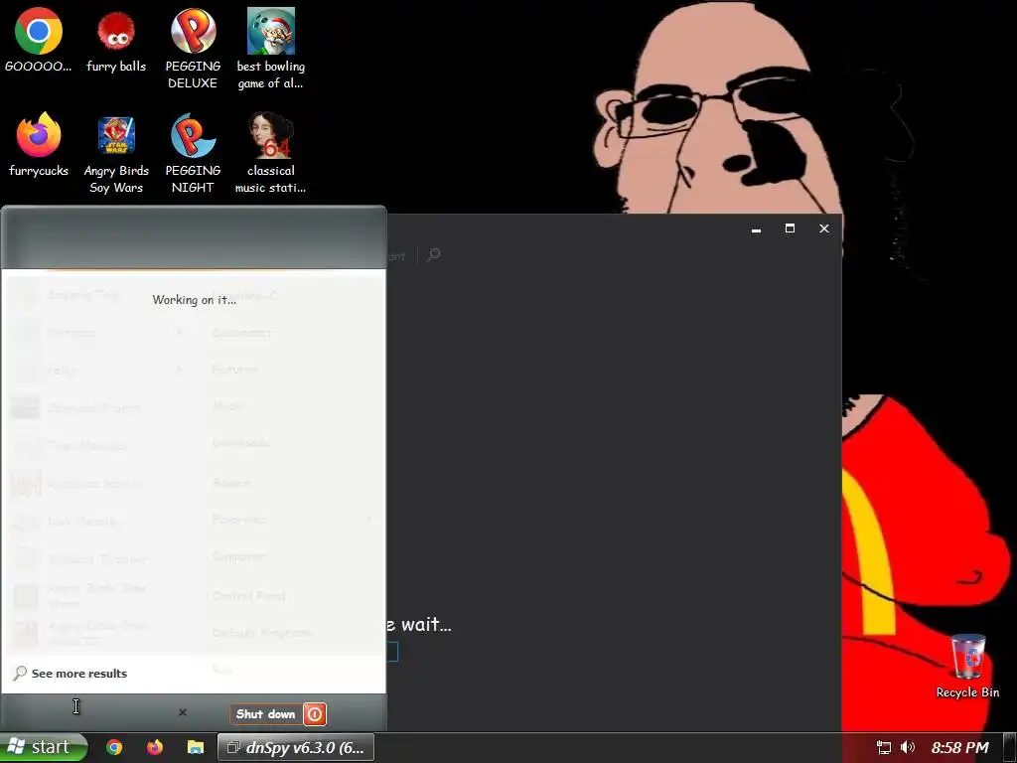Open the Recycle Bin on desktop
The width and height of the screenshot is (1017, 763).
[967, 667]
